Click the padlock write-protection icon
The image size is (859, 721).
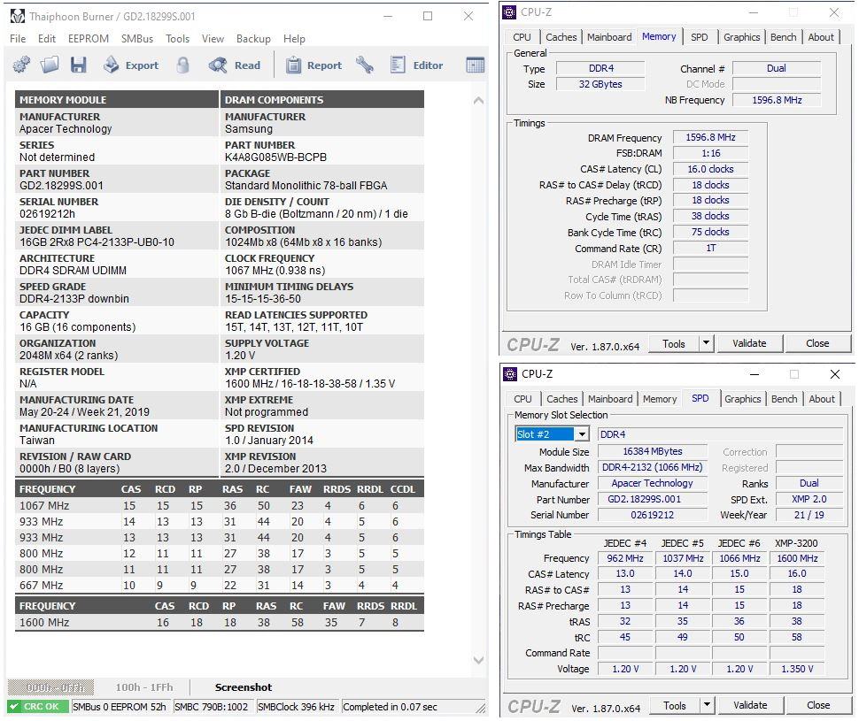(183, 65)
